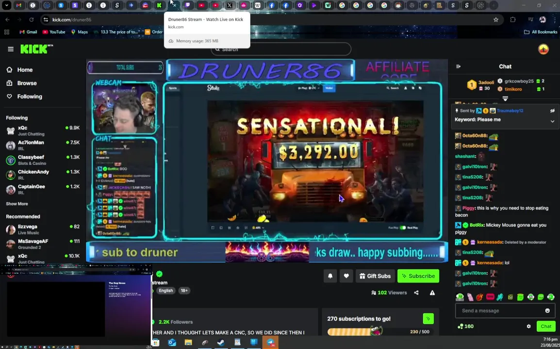Expand the pinned Keyword message chevron
Viewport: 560px width, 349px height.
point(552,121)
